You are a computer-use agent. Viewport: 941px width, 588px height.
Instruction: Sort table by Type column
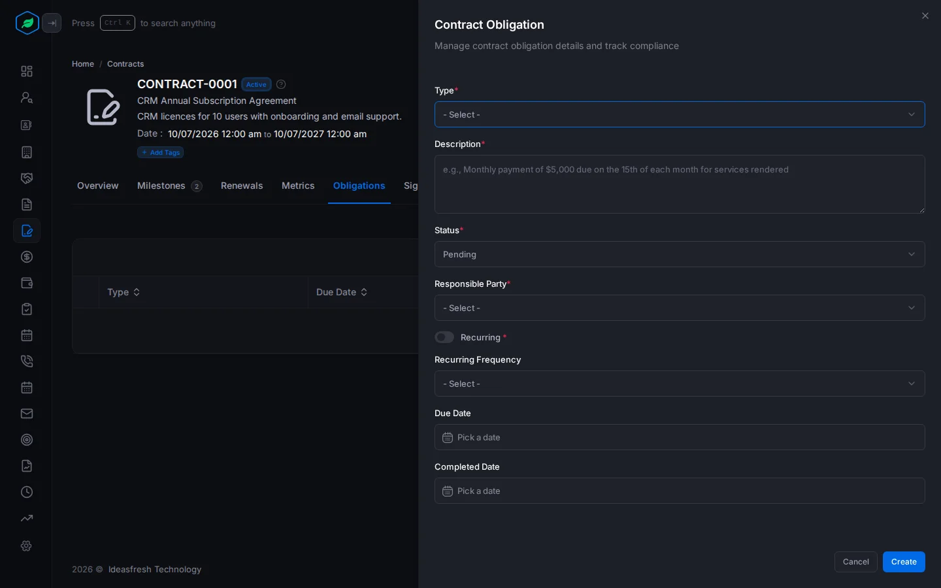[x=124, y=292]
